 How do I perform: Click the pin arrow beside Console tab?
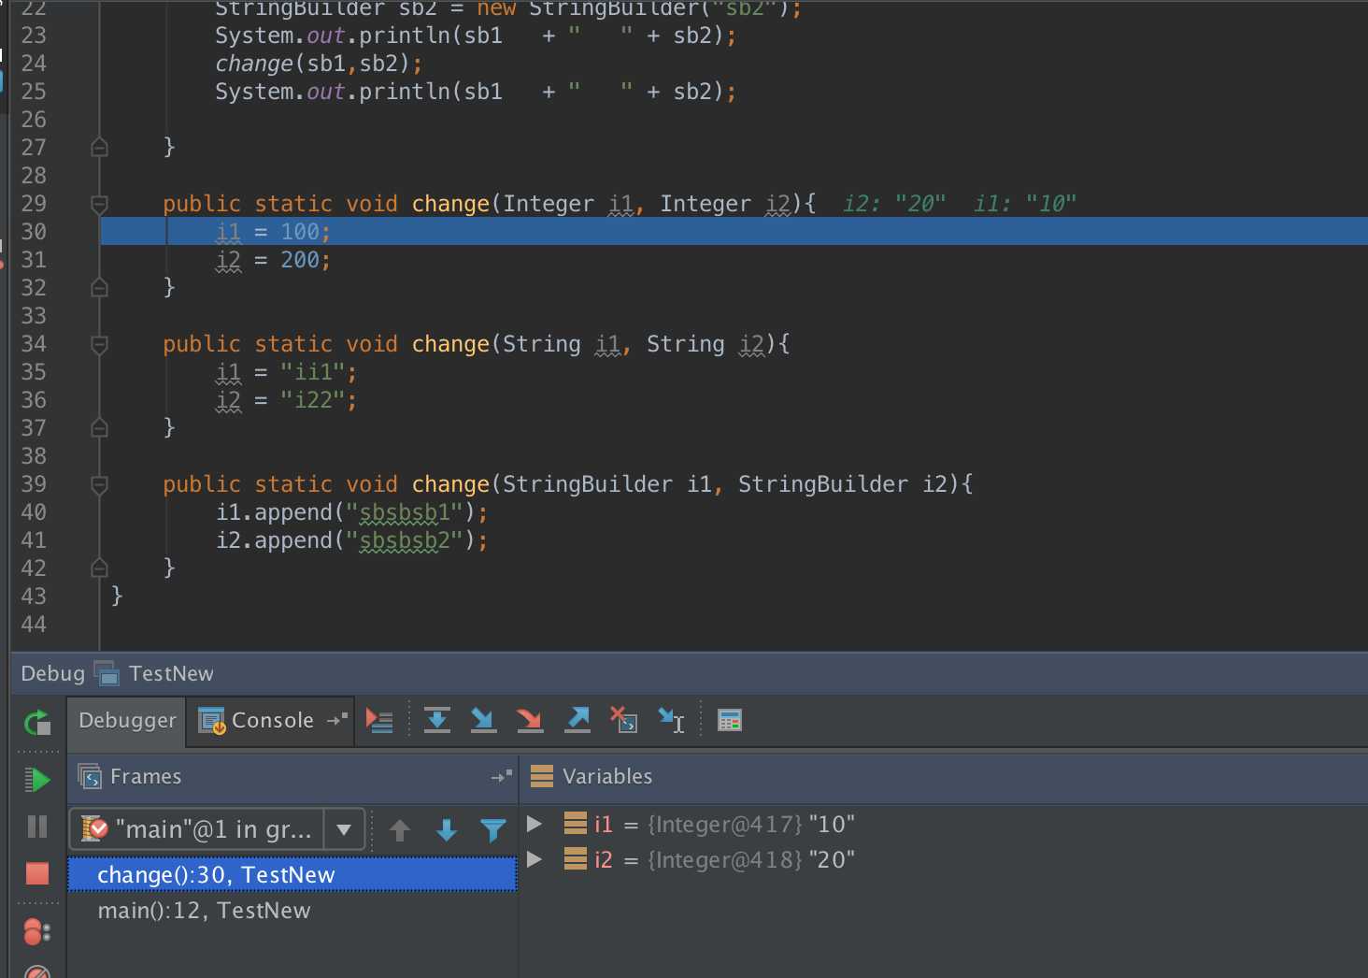[x=337, y=720]
